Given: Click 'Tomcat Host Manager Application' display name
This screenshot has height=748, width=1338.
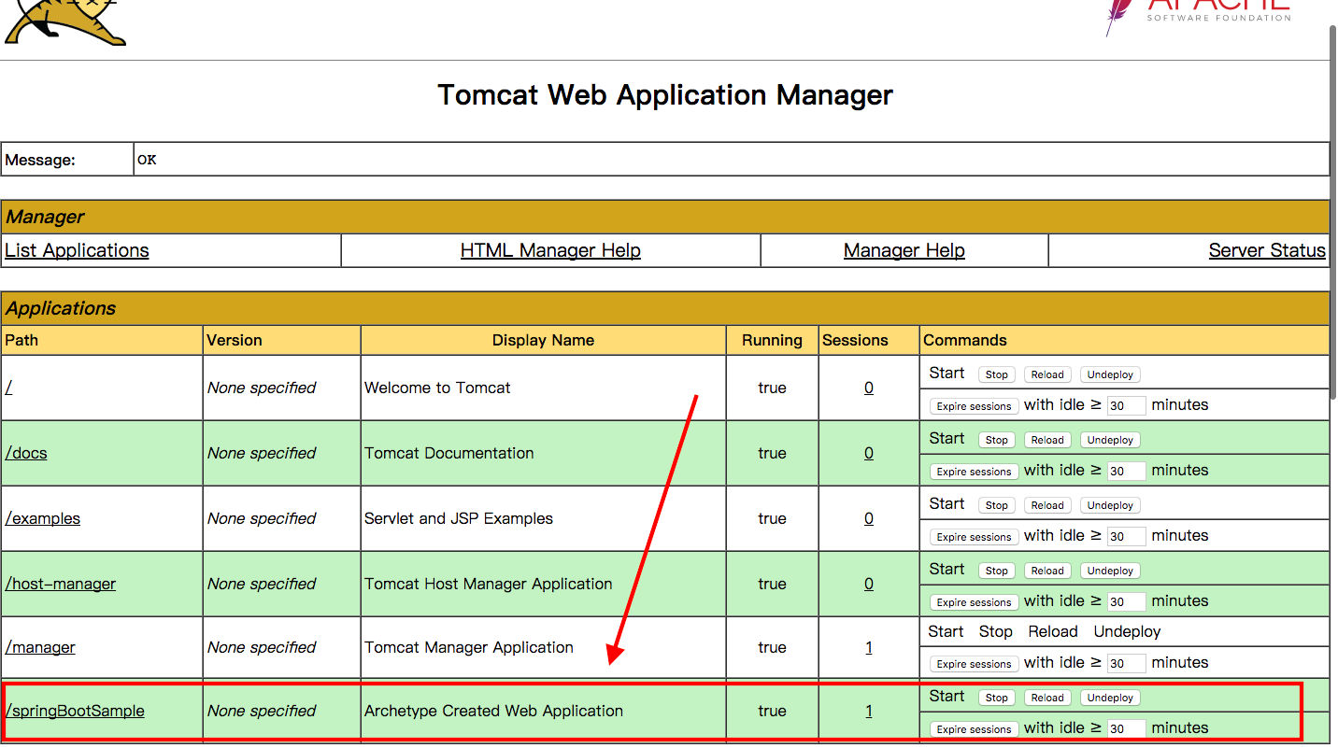Looking at the screenshot, I should (x=489, y=584).
